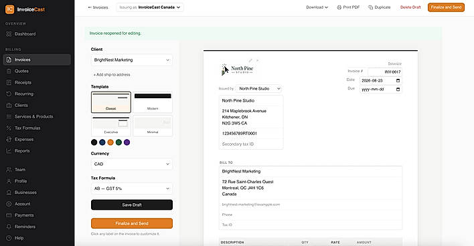This screenshot has height=246, width=474.
Task: Open the Tax Formula dropdown
Action: (x=132, y=189)
